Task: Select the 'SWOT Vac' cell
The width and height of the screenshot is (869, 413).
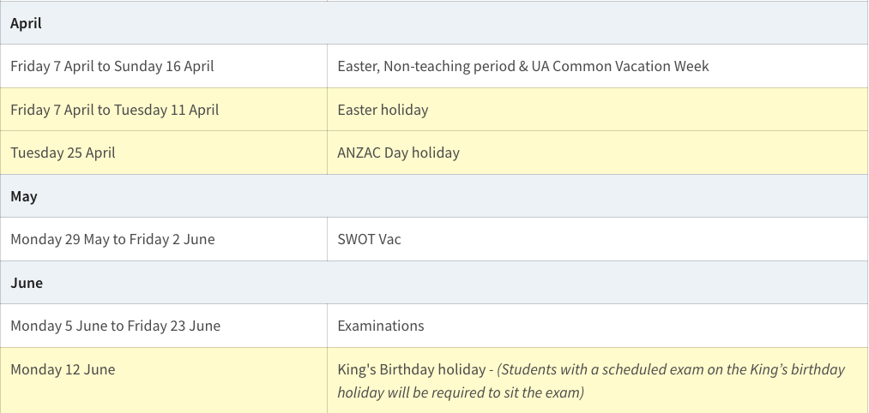Action: [x=369, y=239]
